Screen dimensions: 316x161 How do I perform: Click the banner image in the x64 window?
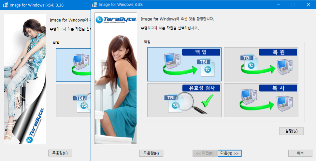(25, 79)
